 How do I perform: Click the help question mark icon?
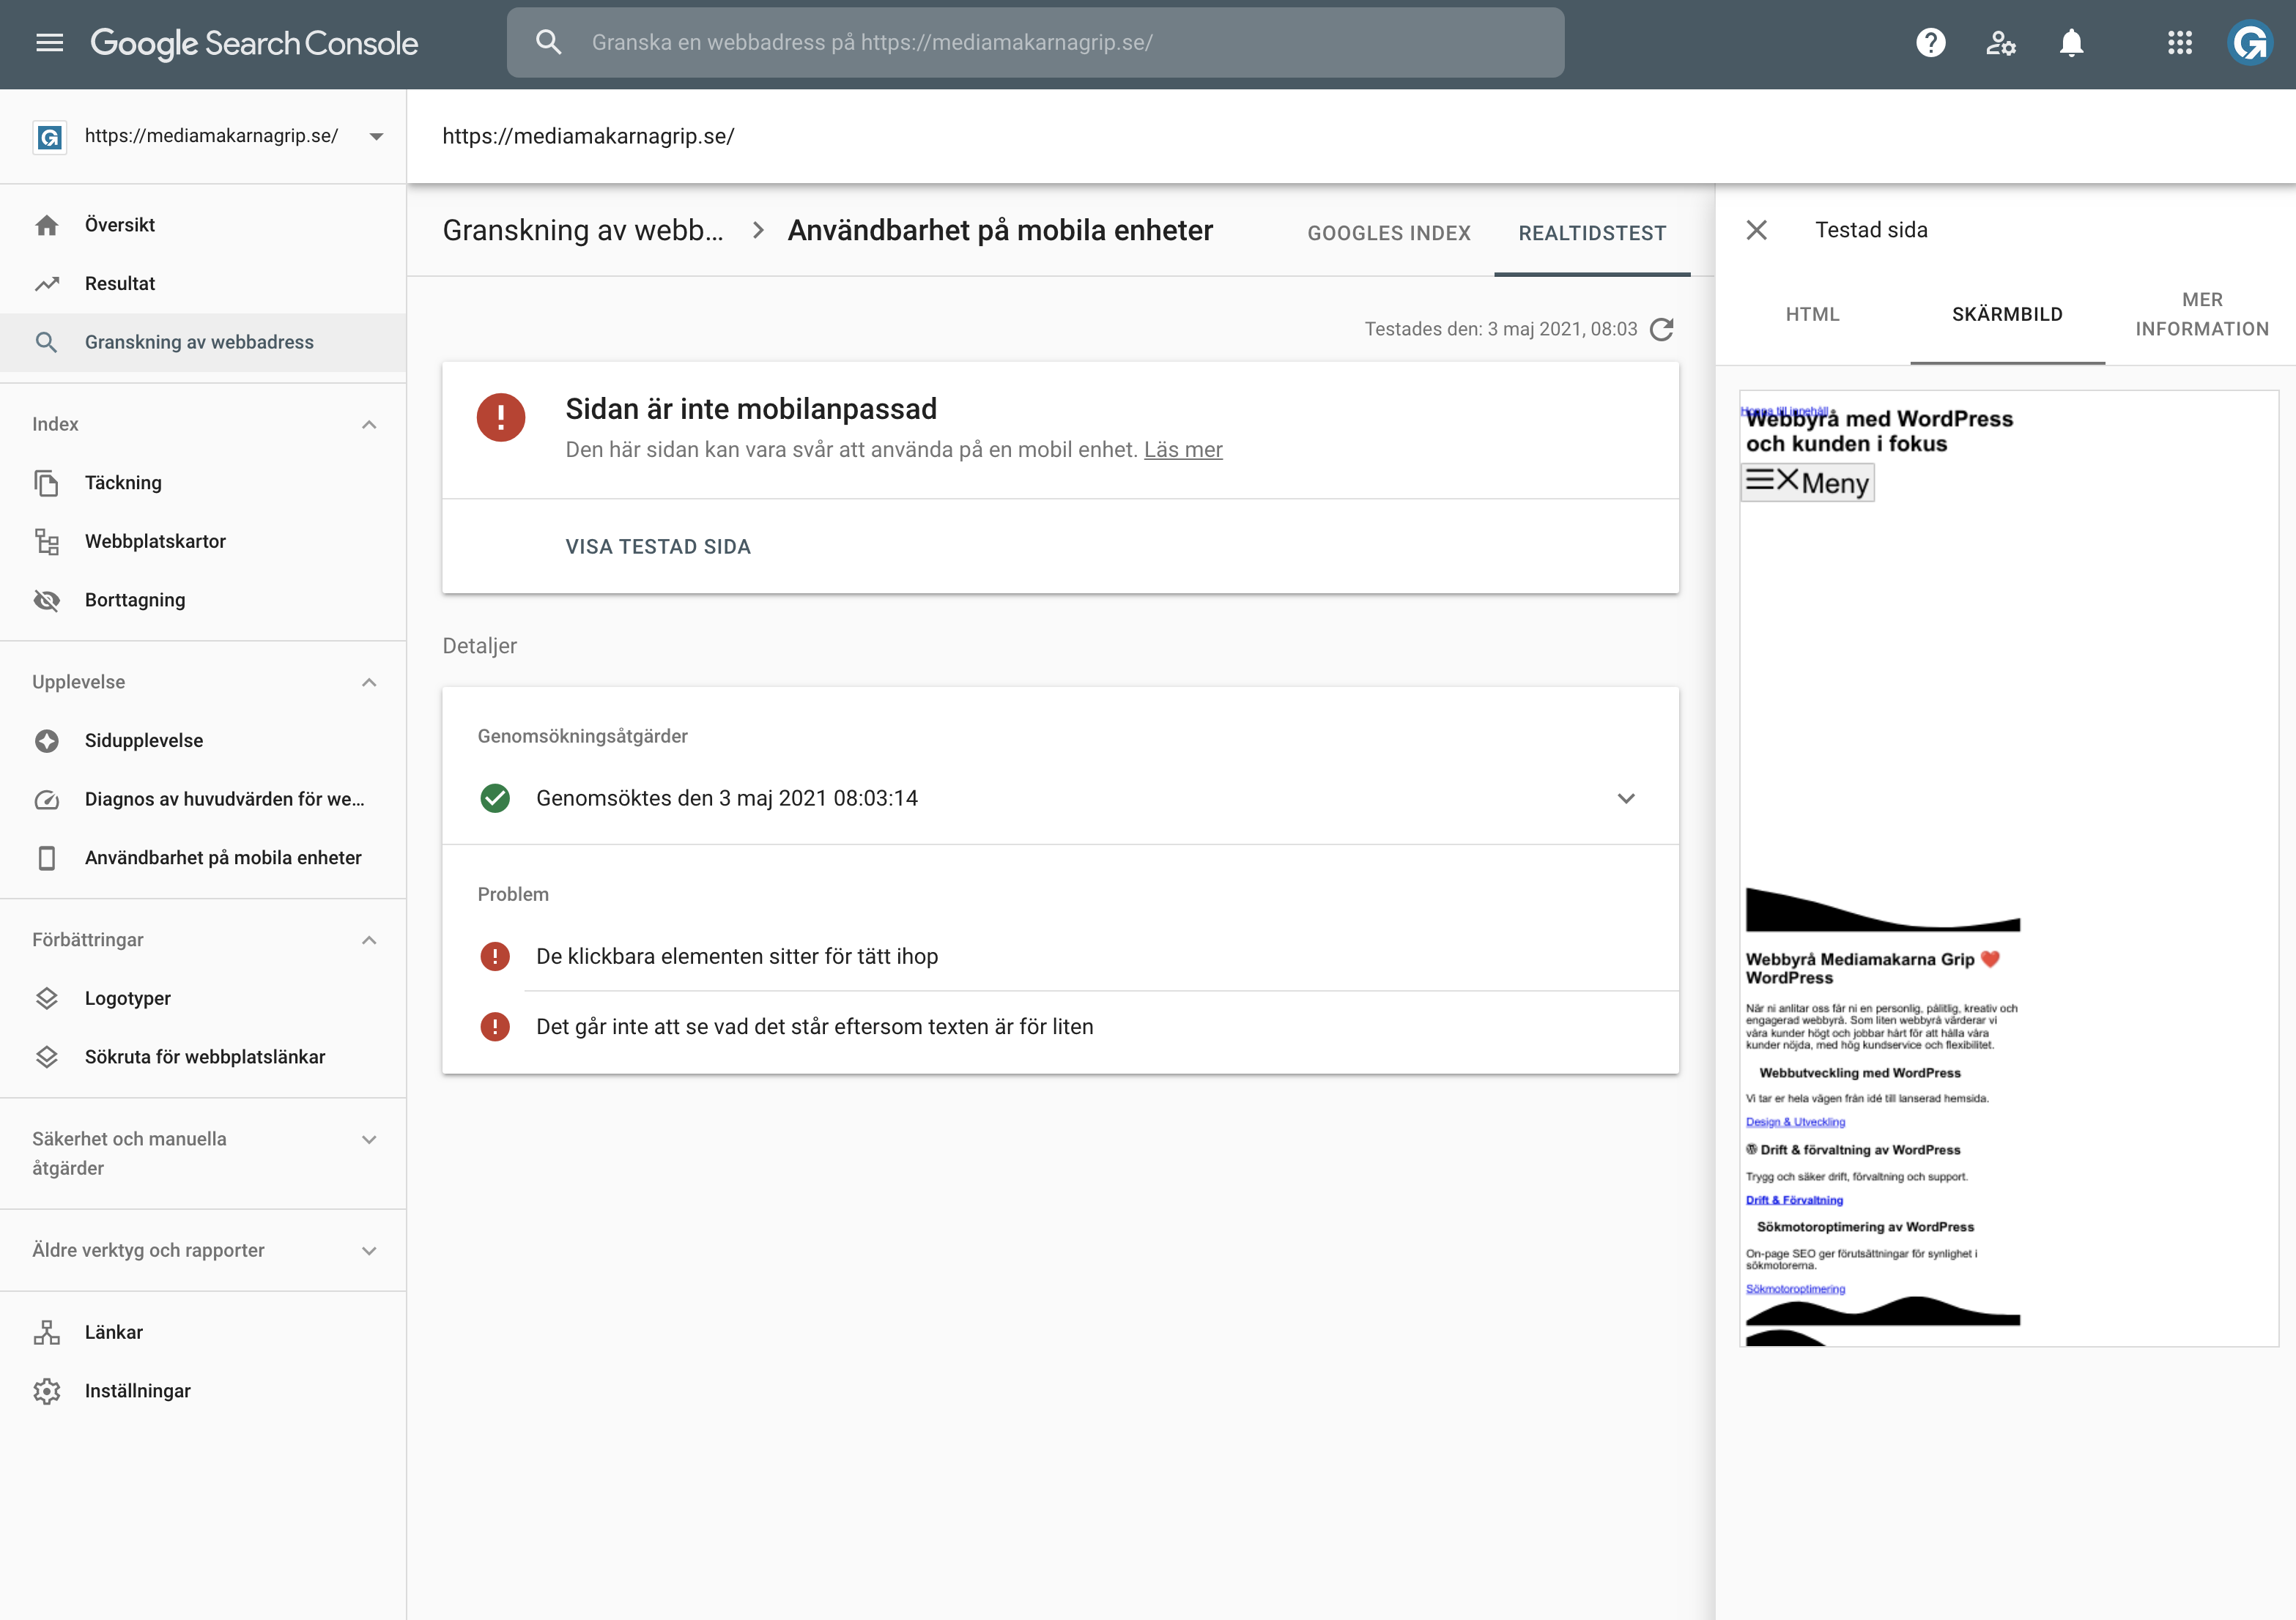(x=1930, y=43)
